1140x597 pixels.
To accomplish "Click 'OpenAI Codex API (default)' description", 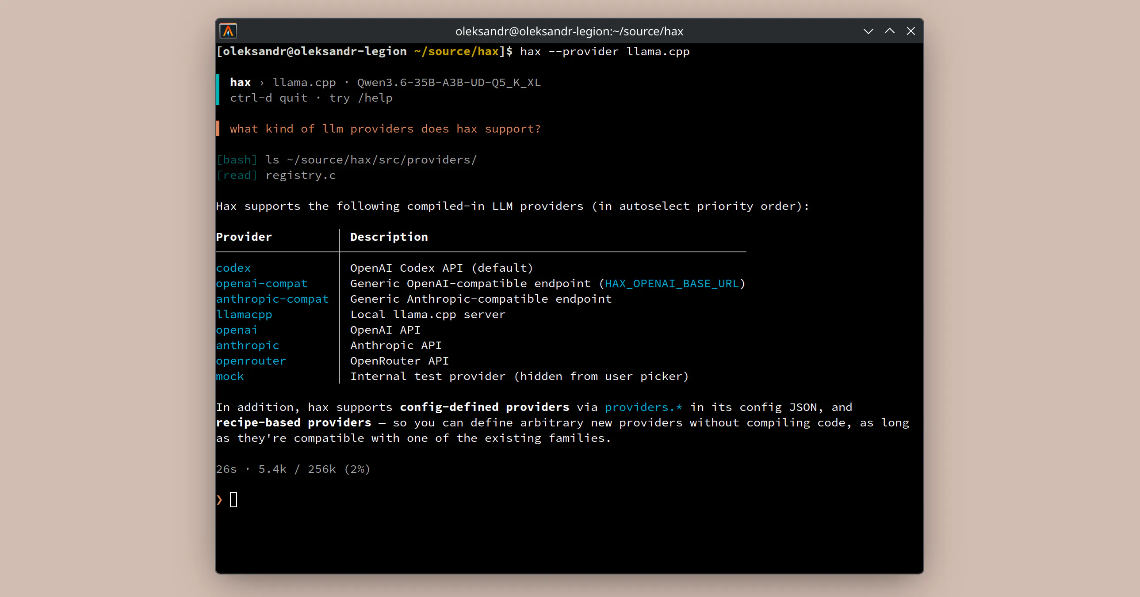I will [x=442, y=268].
